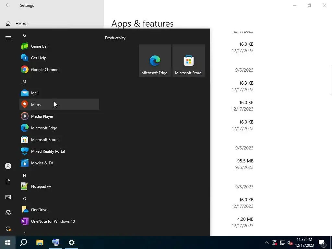Open Game Bar from the app list
Image resolution: width=332 pixels, height=249 pixels.
pos(59,46)
